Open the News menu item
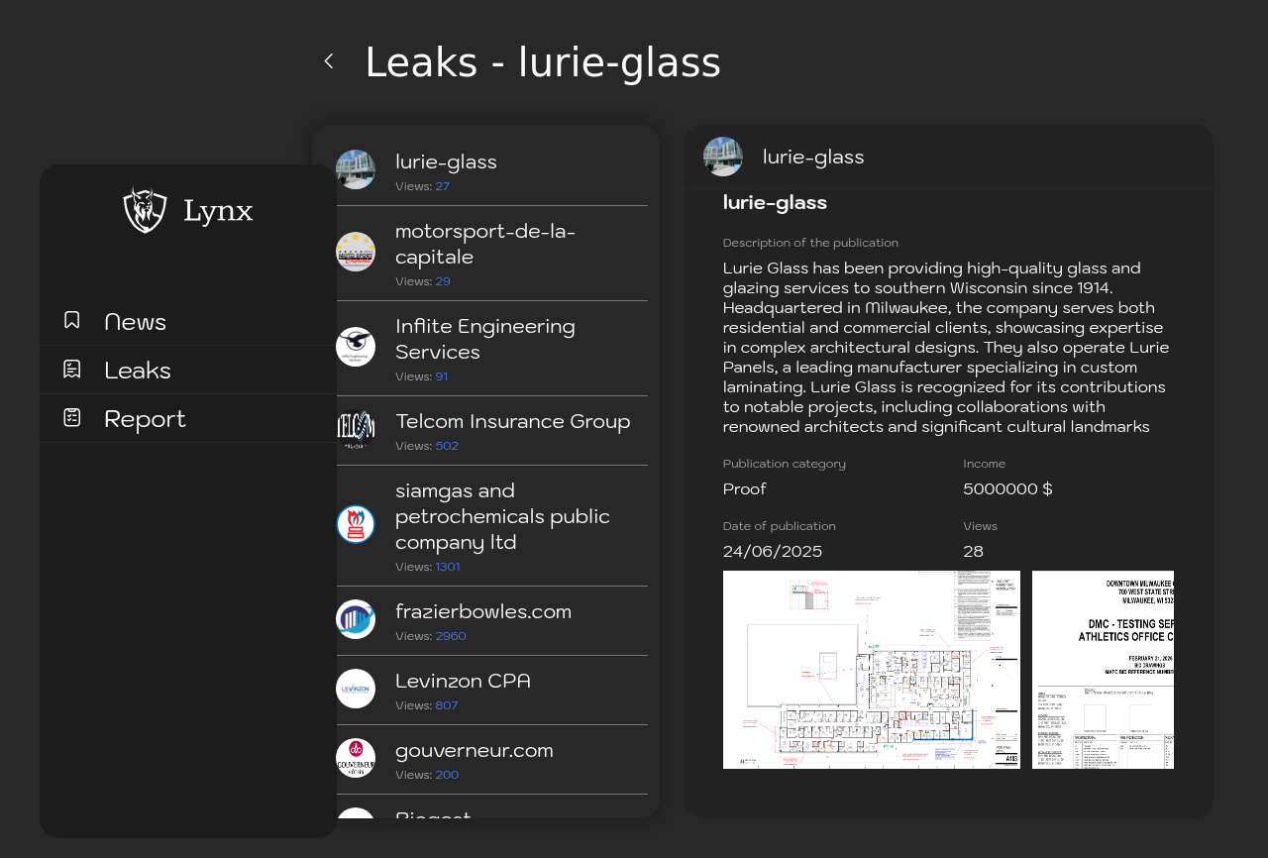Screen dimensions: 1268x858 pyautogui.click(x=188, y=321)
